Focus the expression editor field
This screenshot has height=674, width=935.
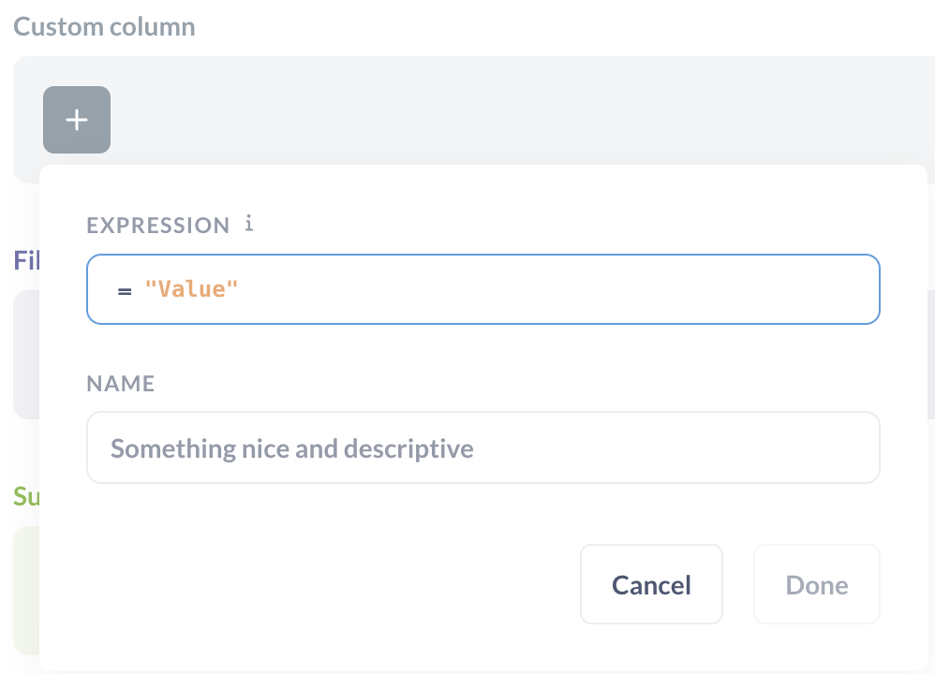pos(483,289)
